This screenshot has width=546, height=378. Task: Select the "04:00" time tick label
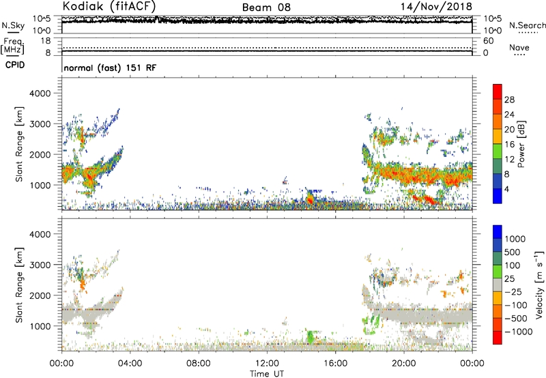[x=130, y=364]
